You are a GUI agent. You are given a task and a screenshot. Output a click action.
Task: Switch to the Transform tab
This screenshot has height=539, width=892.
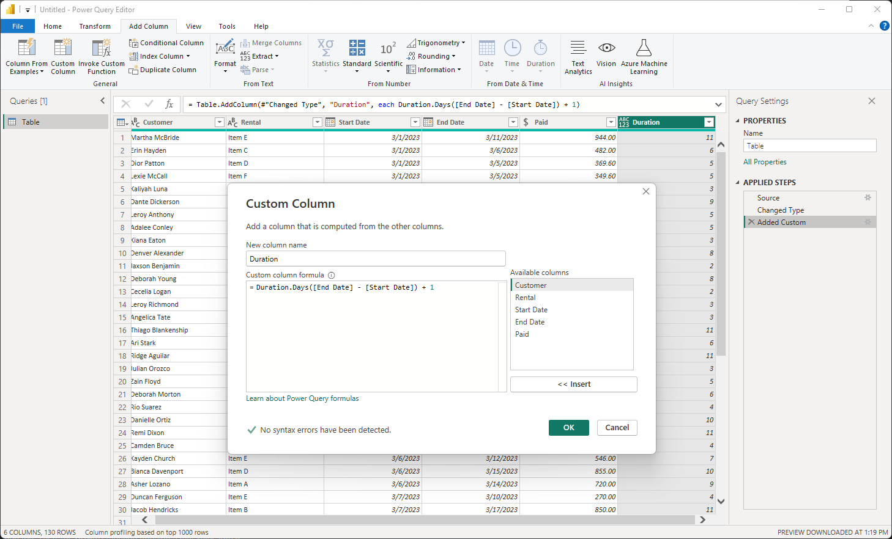click(x=95, y=26)
